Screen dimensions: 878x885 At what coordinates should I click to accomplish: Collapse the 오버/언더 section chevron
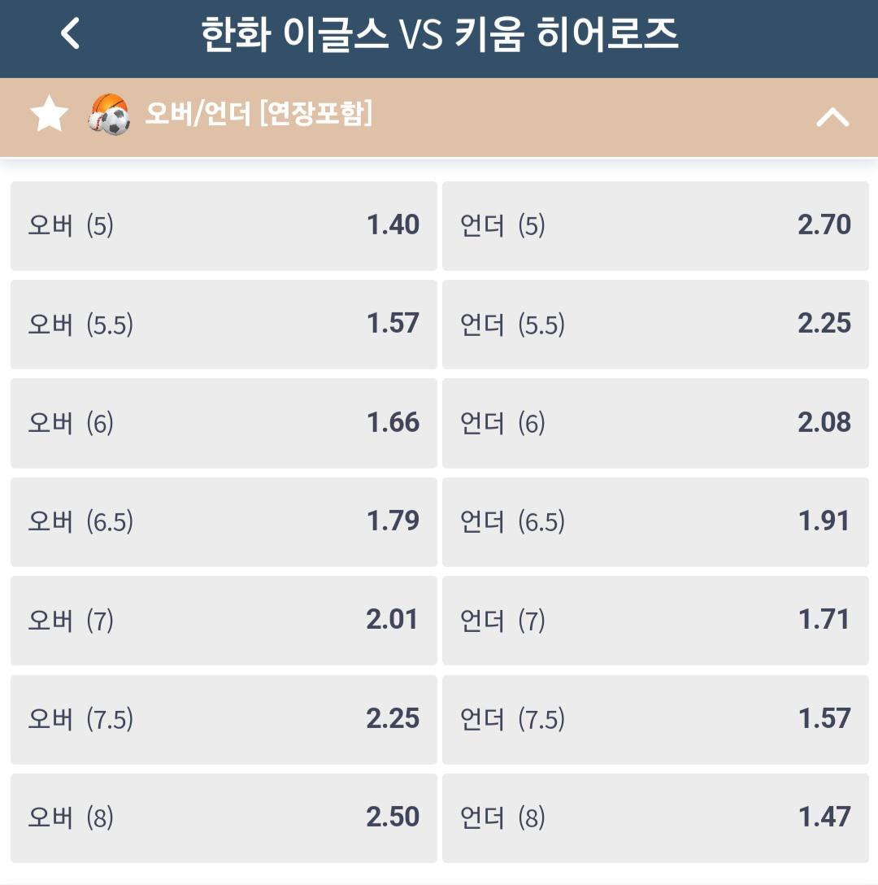point(832,117)
